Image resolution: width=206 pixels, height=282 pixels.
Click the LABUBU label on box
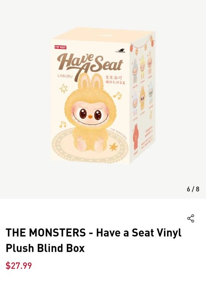(x=65, y=76)
